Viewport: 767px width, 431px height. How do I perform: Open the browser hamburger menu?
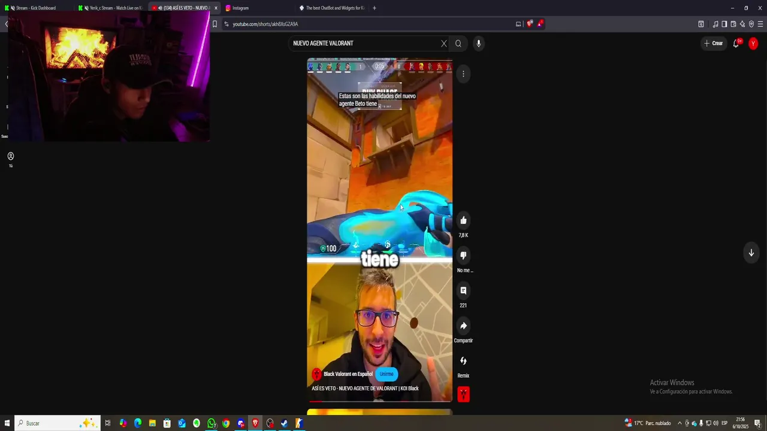(x=760, y=24)
